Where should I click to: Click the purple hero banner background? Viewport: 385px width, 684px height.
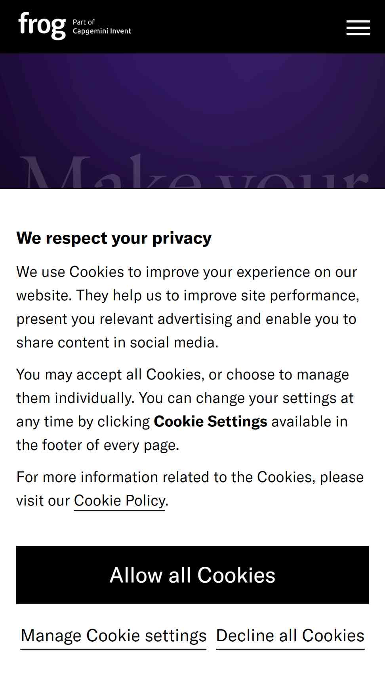pyautogui.click(x=192, y=103)
